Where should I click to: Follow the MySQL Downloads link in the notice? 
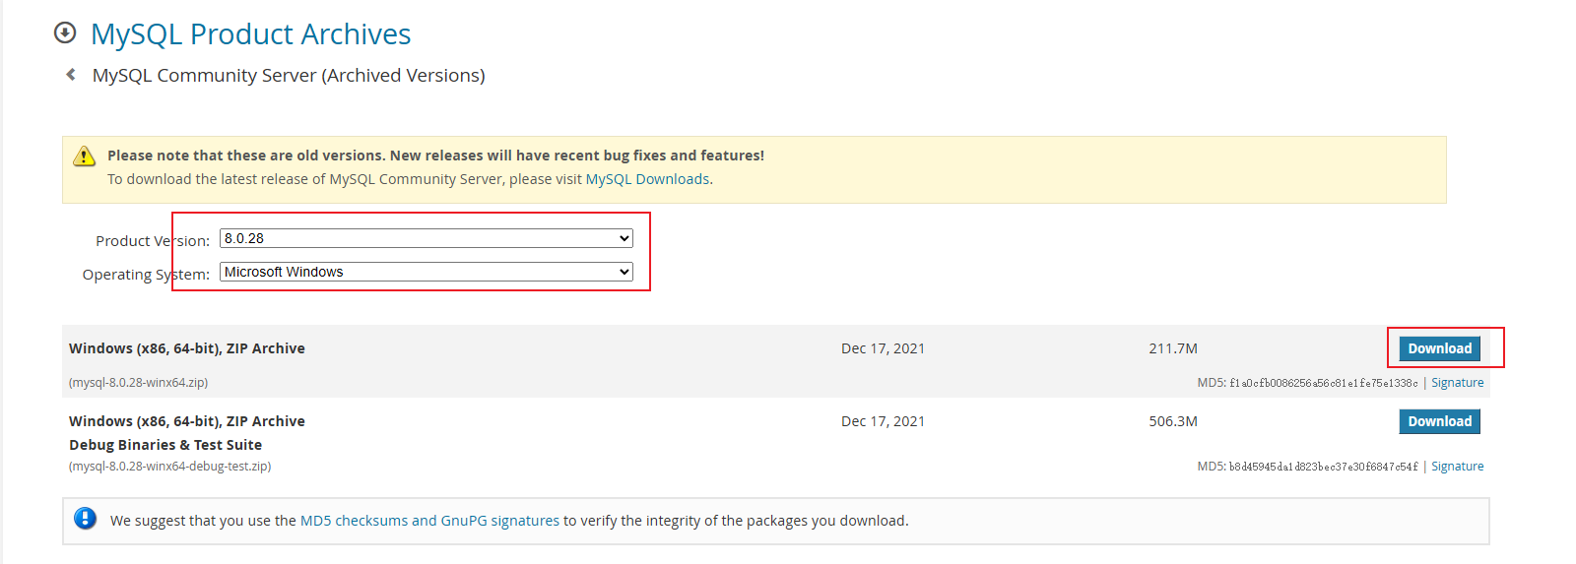point(647,179)
